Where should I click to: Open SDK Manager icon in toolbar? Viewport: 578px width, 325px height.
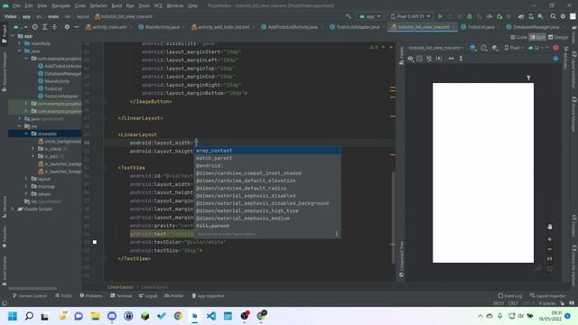pyautogui.click(x=540, y=16)
